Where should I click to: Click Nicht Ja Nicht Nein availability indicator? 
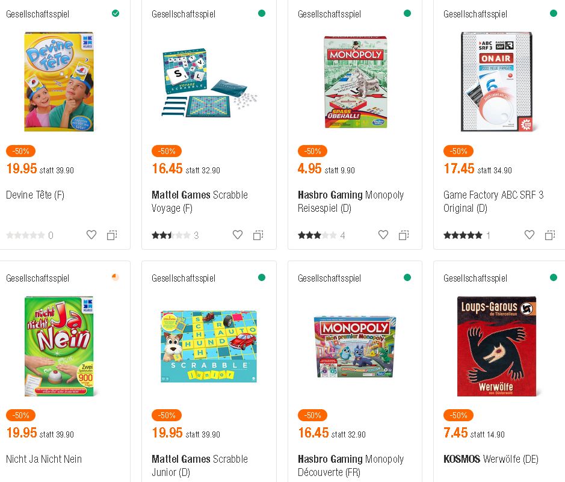tap(116, 277)
